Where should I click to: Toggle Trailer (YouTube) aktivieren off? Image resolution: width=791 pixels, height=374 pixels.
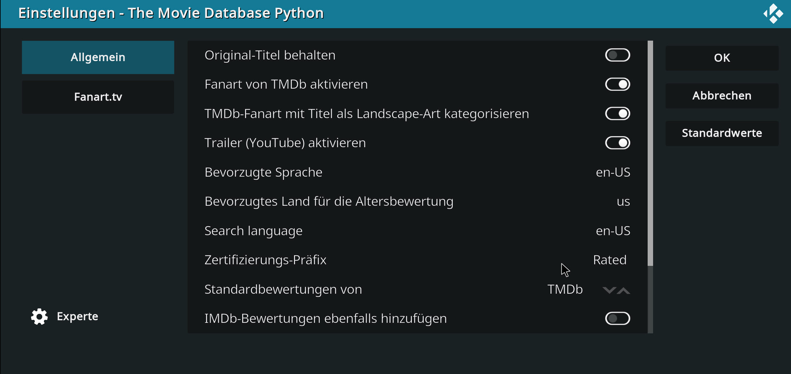pos(617,143)
